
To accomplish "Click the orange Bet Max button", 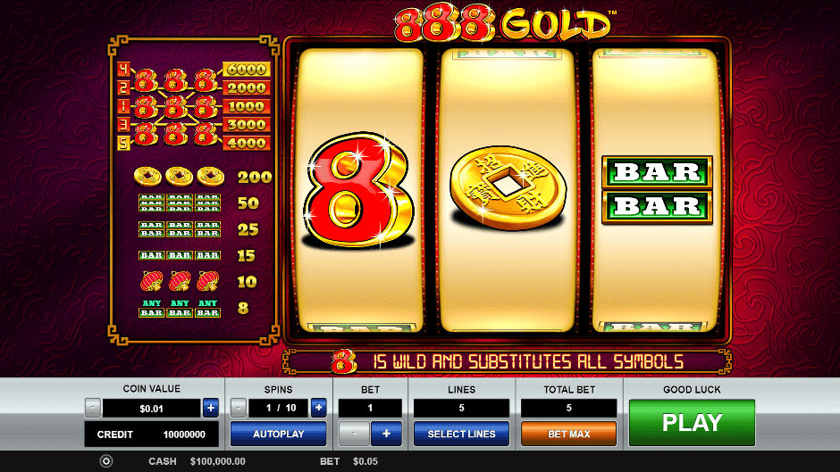I will (x=569, y=434).
